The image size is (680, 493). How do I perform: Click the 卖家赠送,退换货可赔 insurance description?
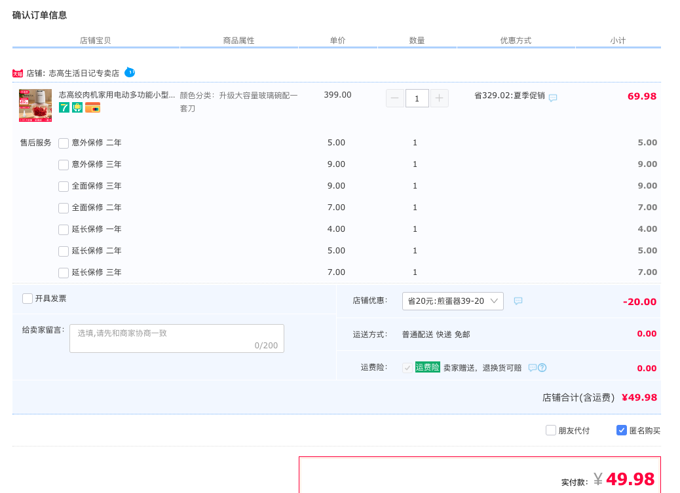click(x=482, y=368)
